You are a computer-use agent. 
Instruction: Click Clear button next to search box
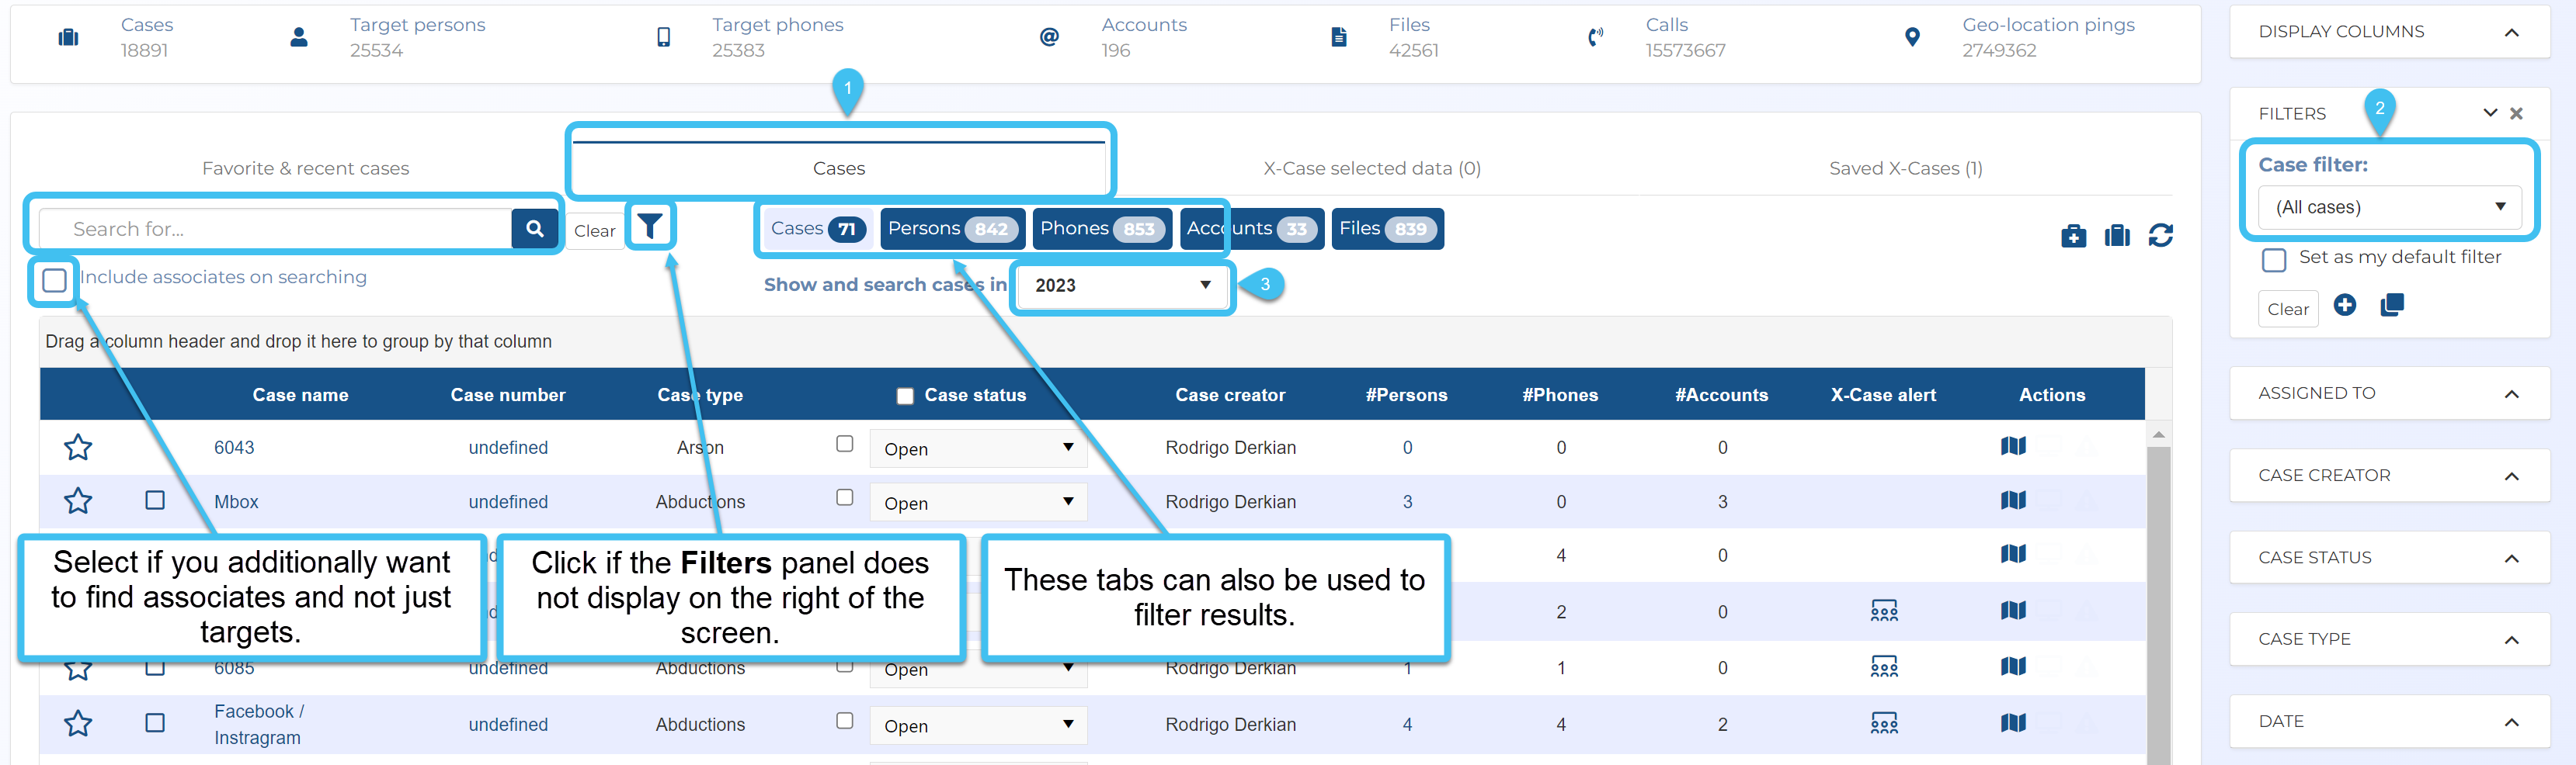594,230
